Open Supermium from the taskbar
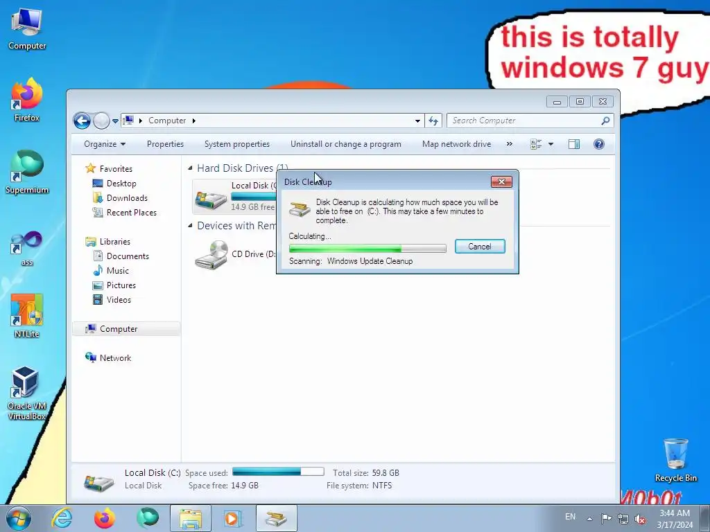The height and width of the screenshot is (532, 710). point(148,518)
